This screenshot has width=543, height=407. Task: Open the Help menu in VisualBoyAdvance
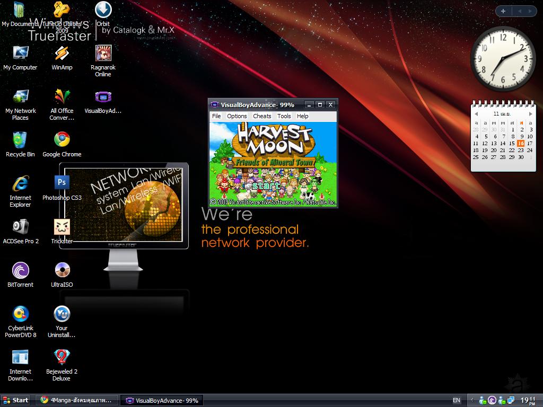pos(302,116)
